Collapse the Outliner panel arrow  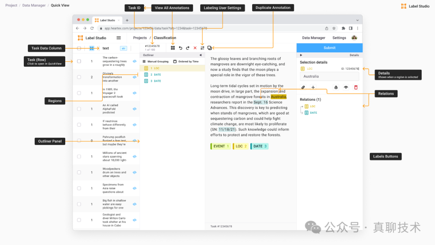200,55
